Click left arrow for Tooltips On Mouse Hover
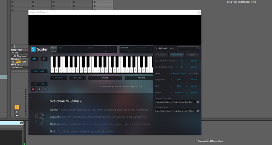 click(177, 61)
